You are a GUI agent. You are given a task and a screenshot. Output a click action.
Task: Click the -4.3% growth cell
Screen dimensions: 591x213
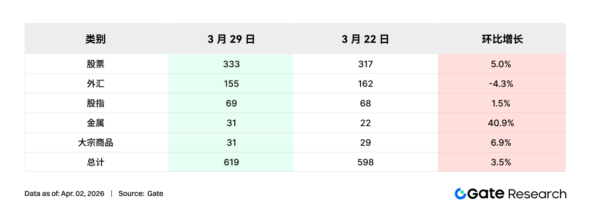coord(501,84)
